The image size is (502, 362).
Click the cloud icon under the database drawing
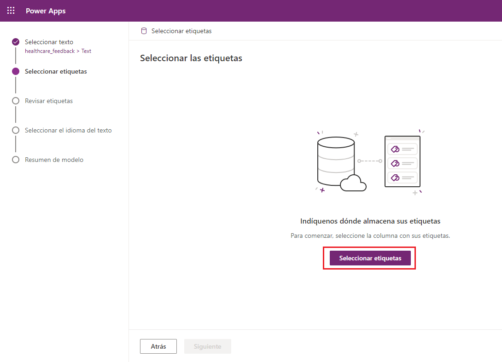[352, 184]
